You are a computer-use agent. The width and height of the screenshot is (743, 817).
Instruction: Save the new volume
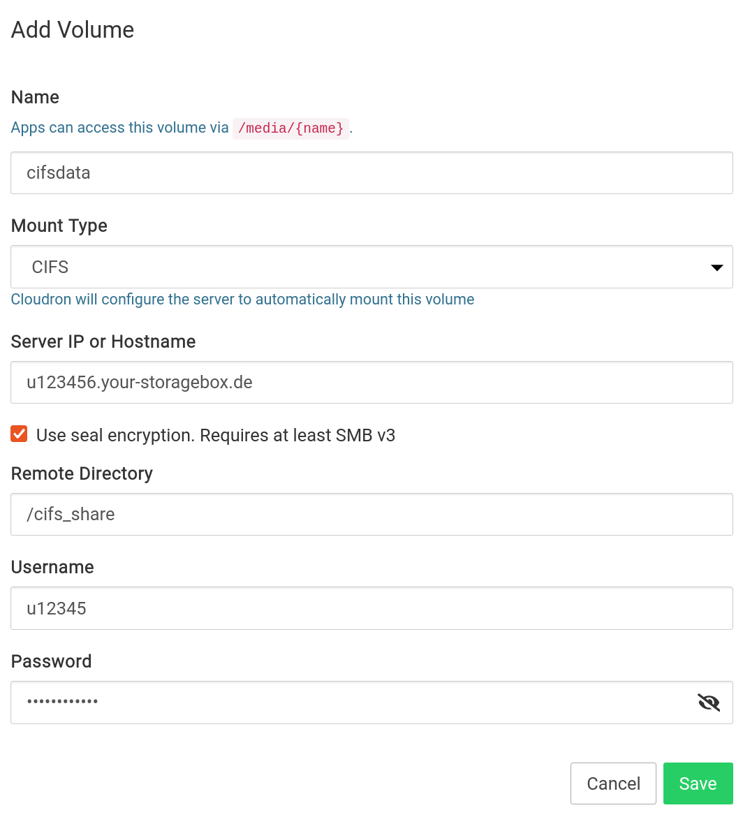(698, 783)
